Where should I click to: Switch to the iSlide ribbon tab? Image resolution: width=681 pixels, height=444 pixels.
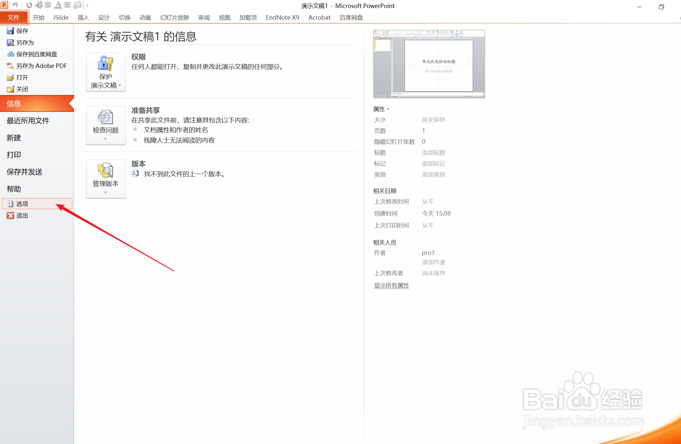pos(61,17)
